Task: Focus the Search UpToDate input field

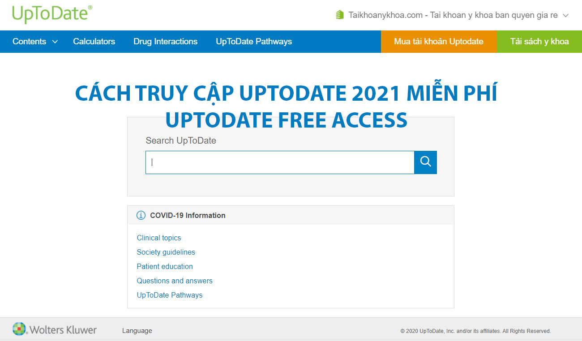Action: [x=280, y=162]
